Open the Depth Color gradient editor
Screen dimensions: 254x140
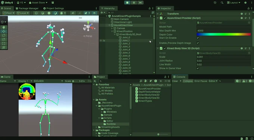(224, 34)
